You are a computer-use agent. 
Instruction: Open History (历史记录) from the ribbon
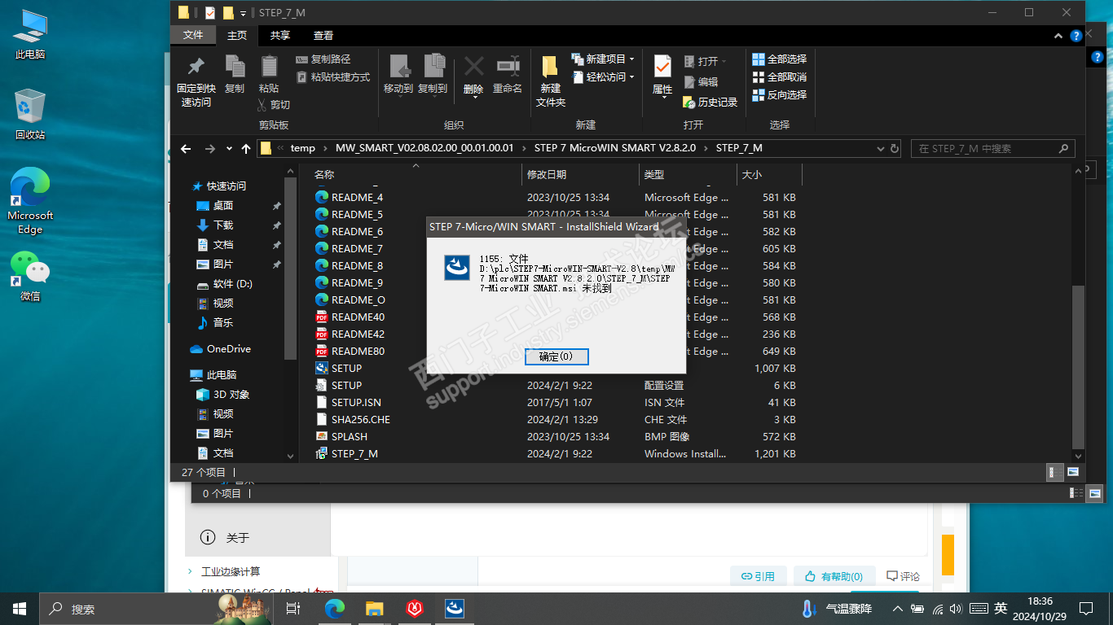709,103
